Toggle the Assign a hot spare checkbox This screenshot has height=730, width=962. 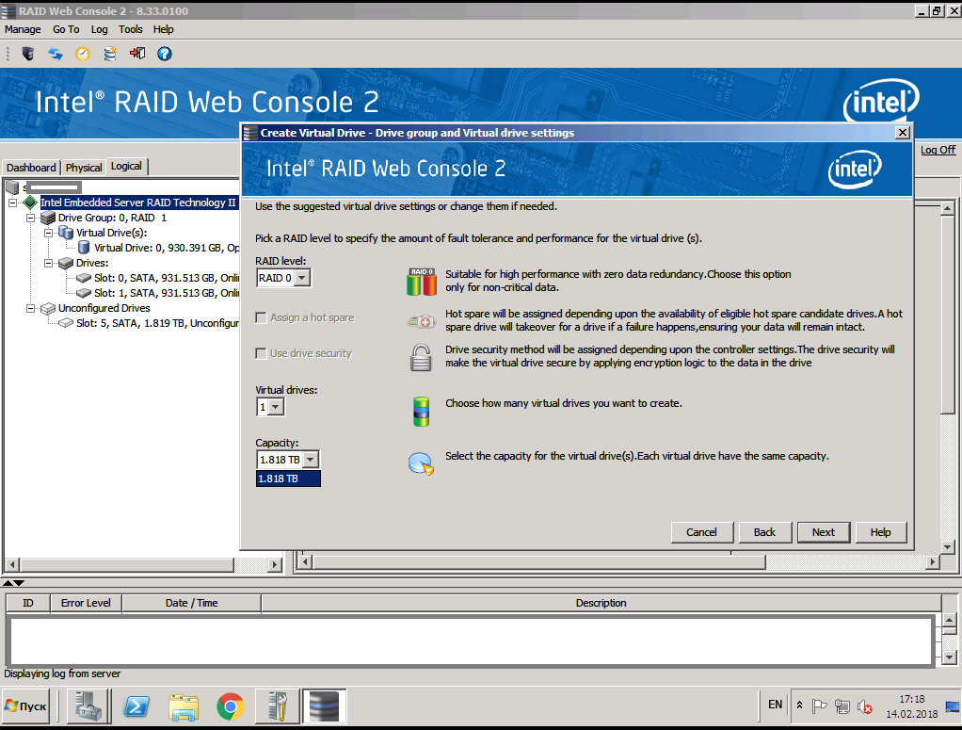pos(262,318)
